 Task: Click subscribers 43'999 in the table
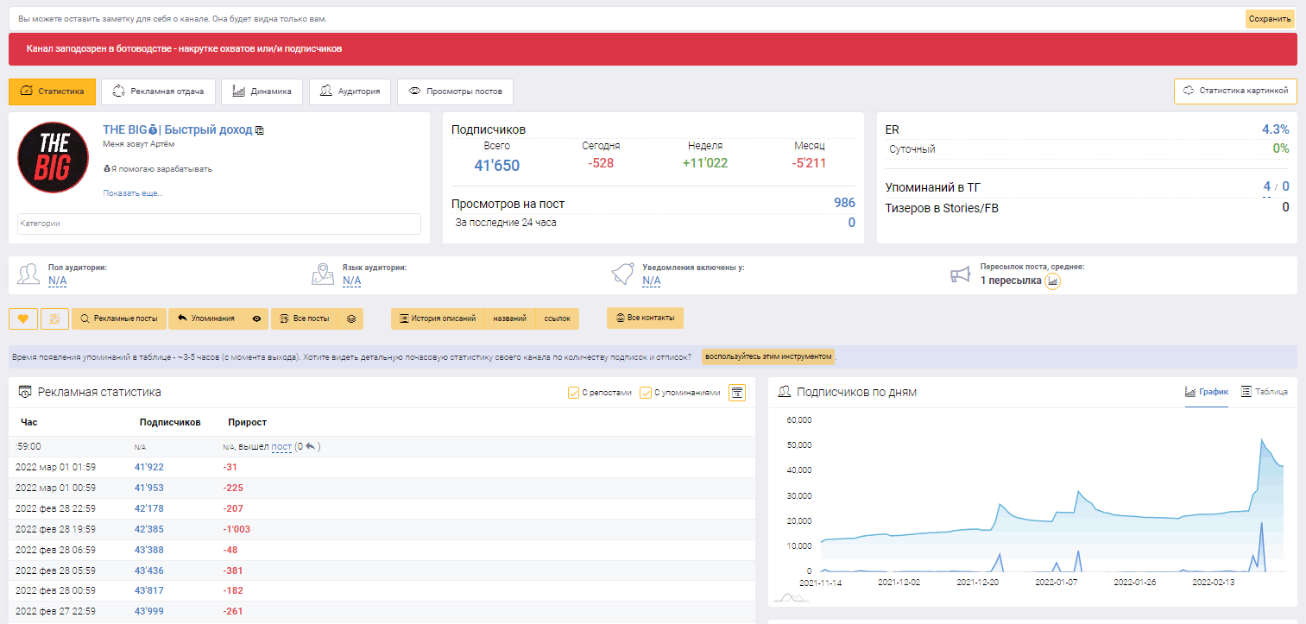[149, 612]
